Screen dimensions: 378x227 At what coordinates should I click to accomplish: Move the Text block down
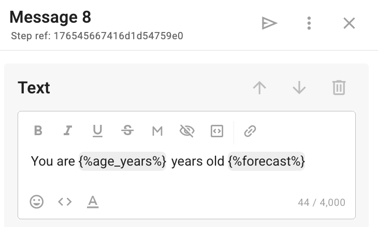click(x=299, y=88)
